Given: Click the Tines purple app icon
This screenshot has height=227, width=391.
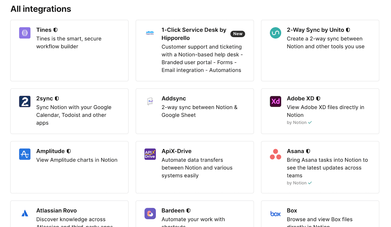Looking at the screenshot, I should click(24, 33).
